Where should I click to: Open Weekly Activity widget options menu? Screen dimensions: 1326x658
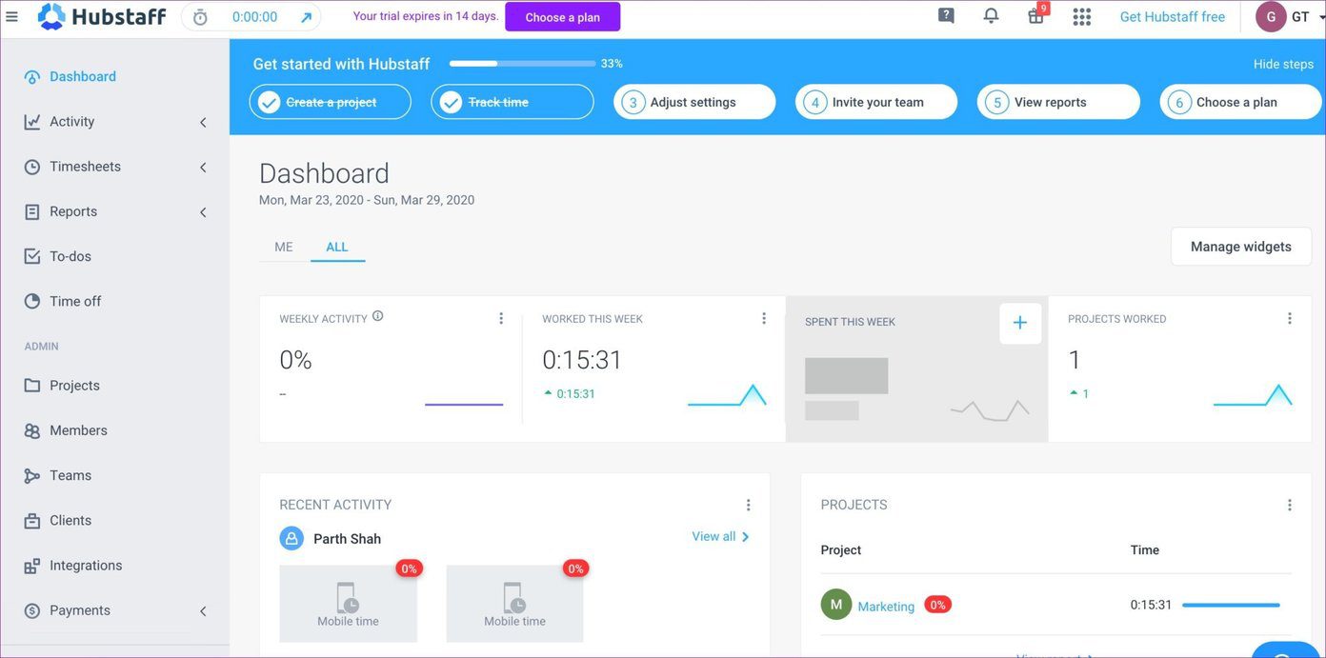501,318
